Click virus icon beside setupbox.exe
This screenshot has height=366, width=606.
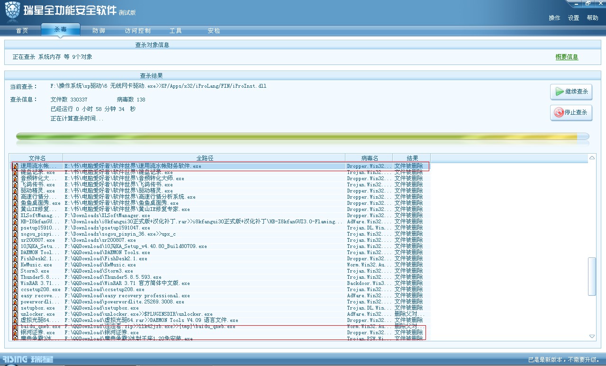(x=15, y=308)
